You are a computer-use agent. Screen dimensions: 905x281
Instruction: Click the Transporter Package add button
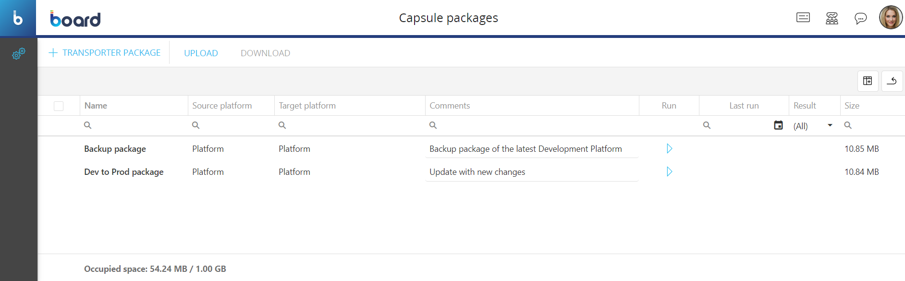click(105, 53)
